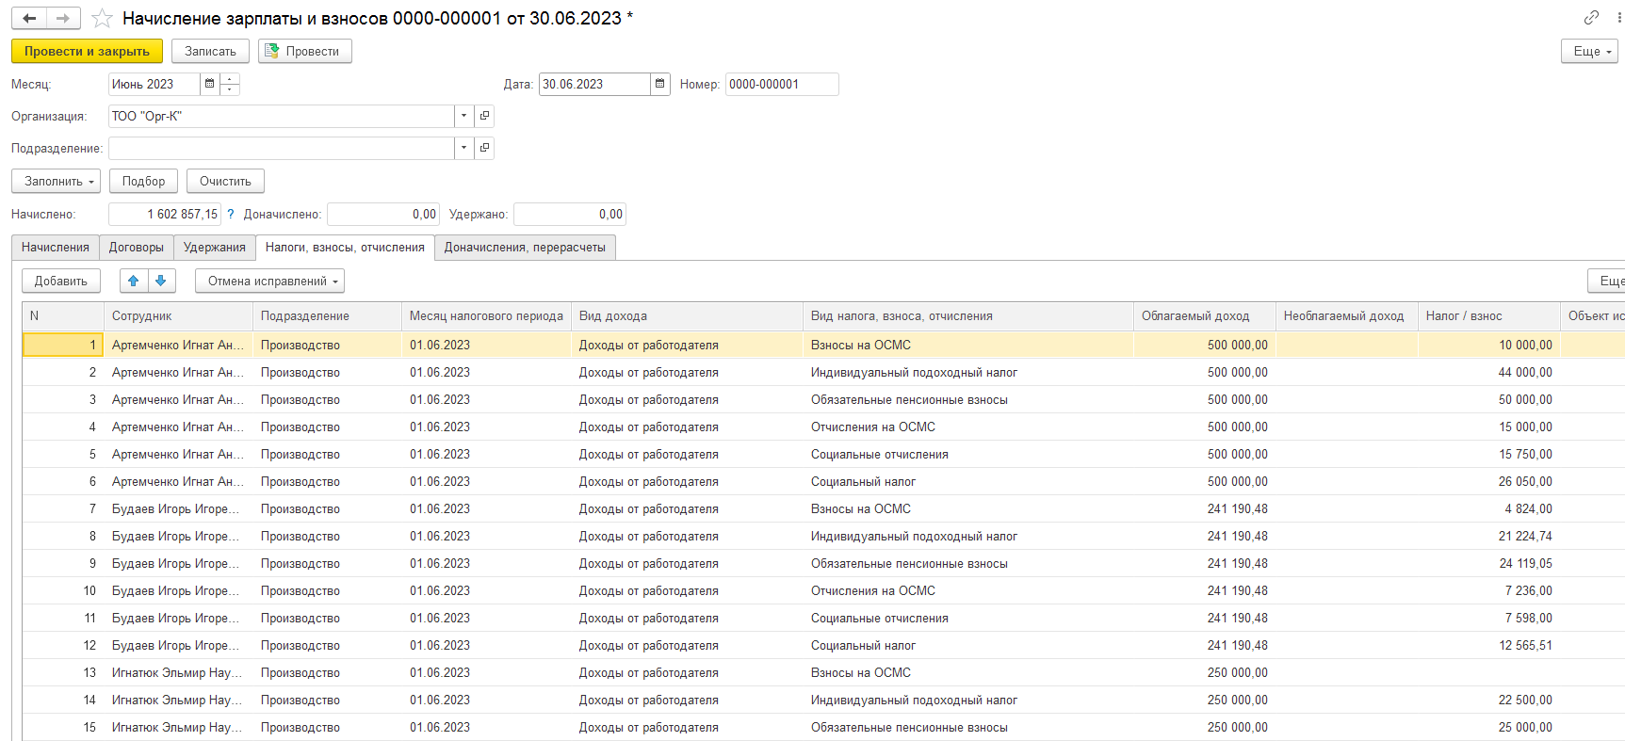Expand the Организация dropdown list

pos(463,116)
